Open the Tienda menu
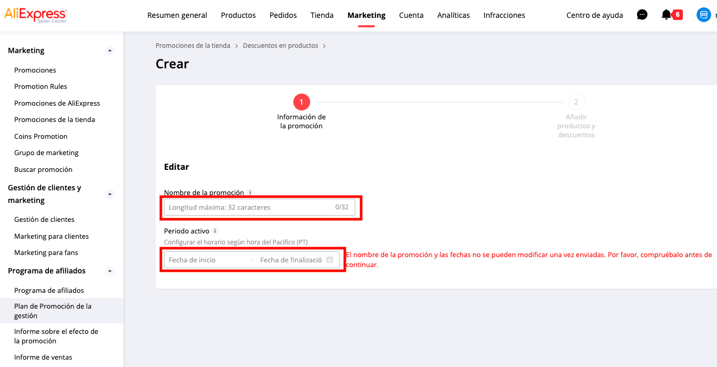This screenshot has height=367, width=717. coord(322,15)
